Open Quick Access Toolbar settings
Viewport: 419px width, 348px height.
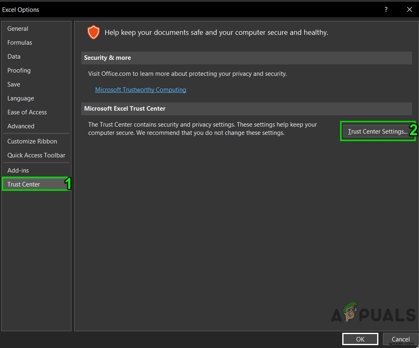click(36, 155)
